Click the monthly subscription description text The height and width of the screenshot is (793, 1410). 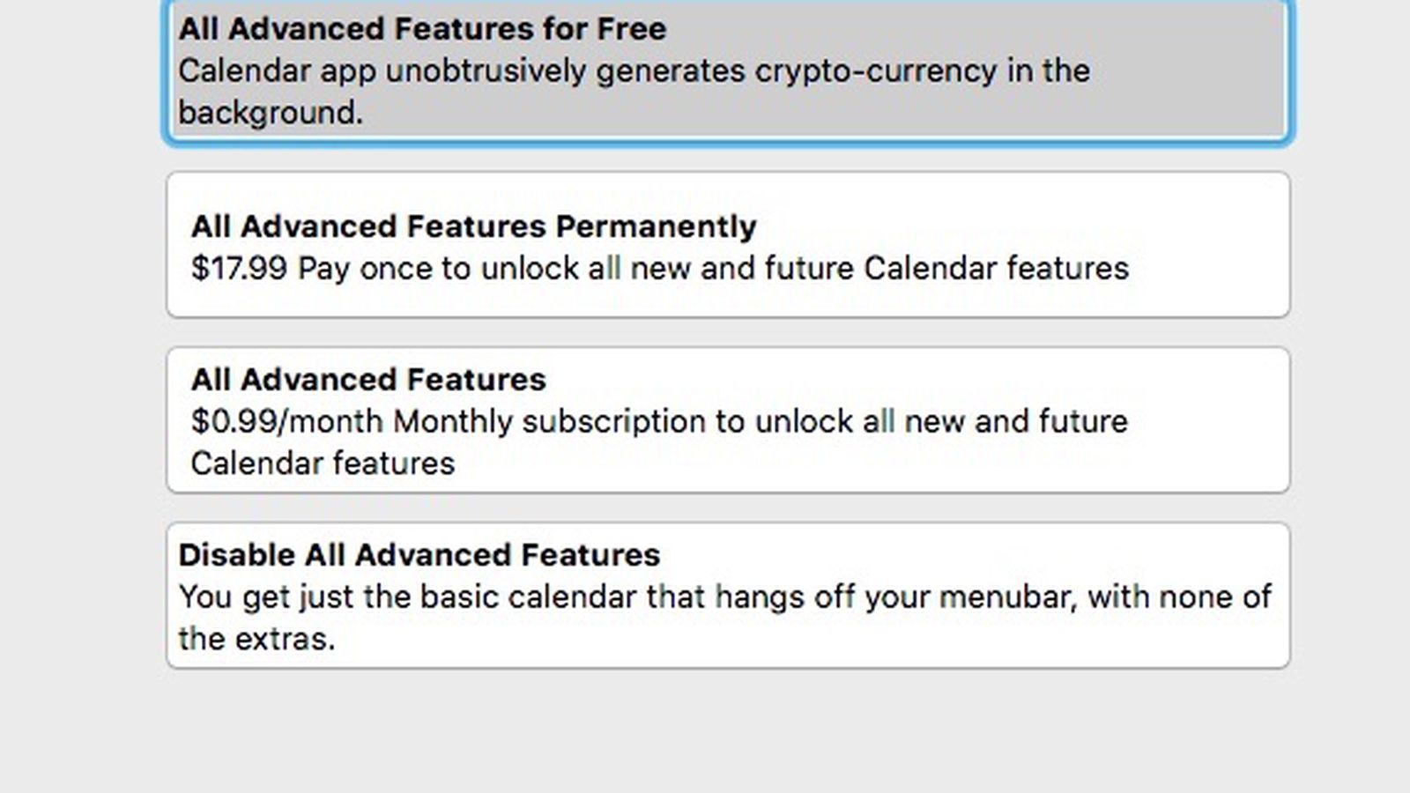(x=749, y=422)
